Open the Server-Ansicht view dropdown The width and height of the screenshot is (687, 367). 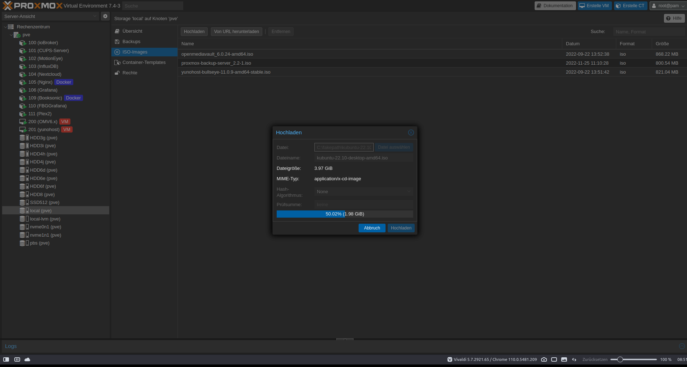(x=95, y=16)
